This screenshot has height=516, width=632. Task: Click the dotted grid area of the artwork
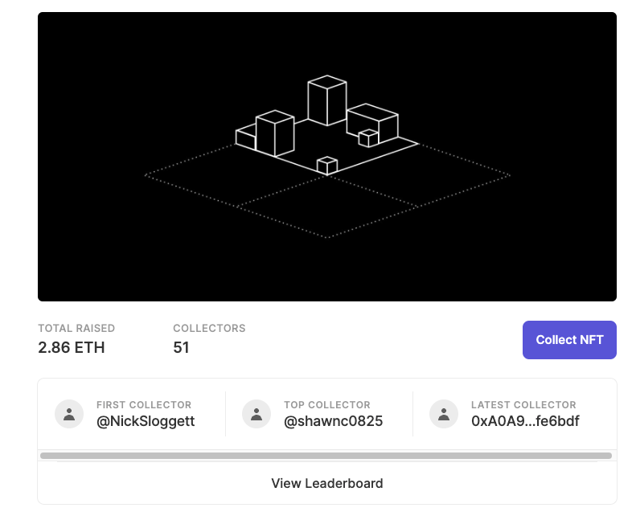326,209
